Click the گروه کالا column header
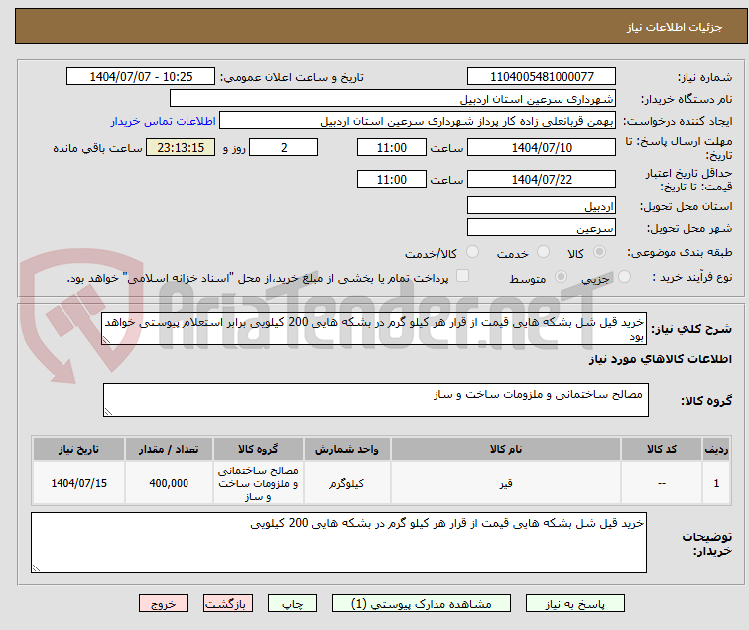This screenshot has height=630, width=749. coord(258,449)
